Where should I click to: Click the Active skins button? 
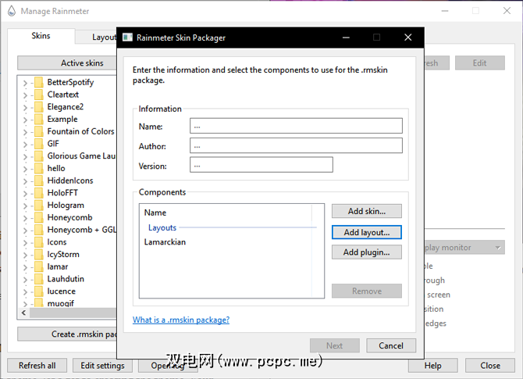(x=67, y=63)
